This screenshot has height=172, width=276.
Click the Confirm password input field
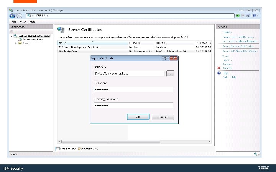click(x=134, y=105)
